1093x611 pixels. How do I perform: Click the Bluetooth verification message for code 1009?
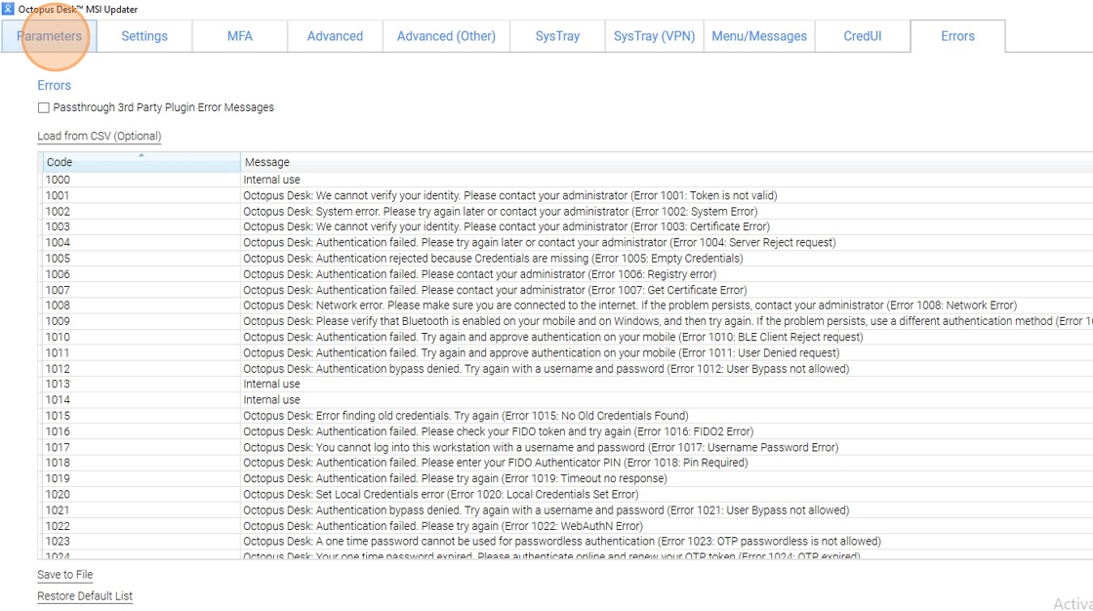point(668,321)
